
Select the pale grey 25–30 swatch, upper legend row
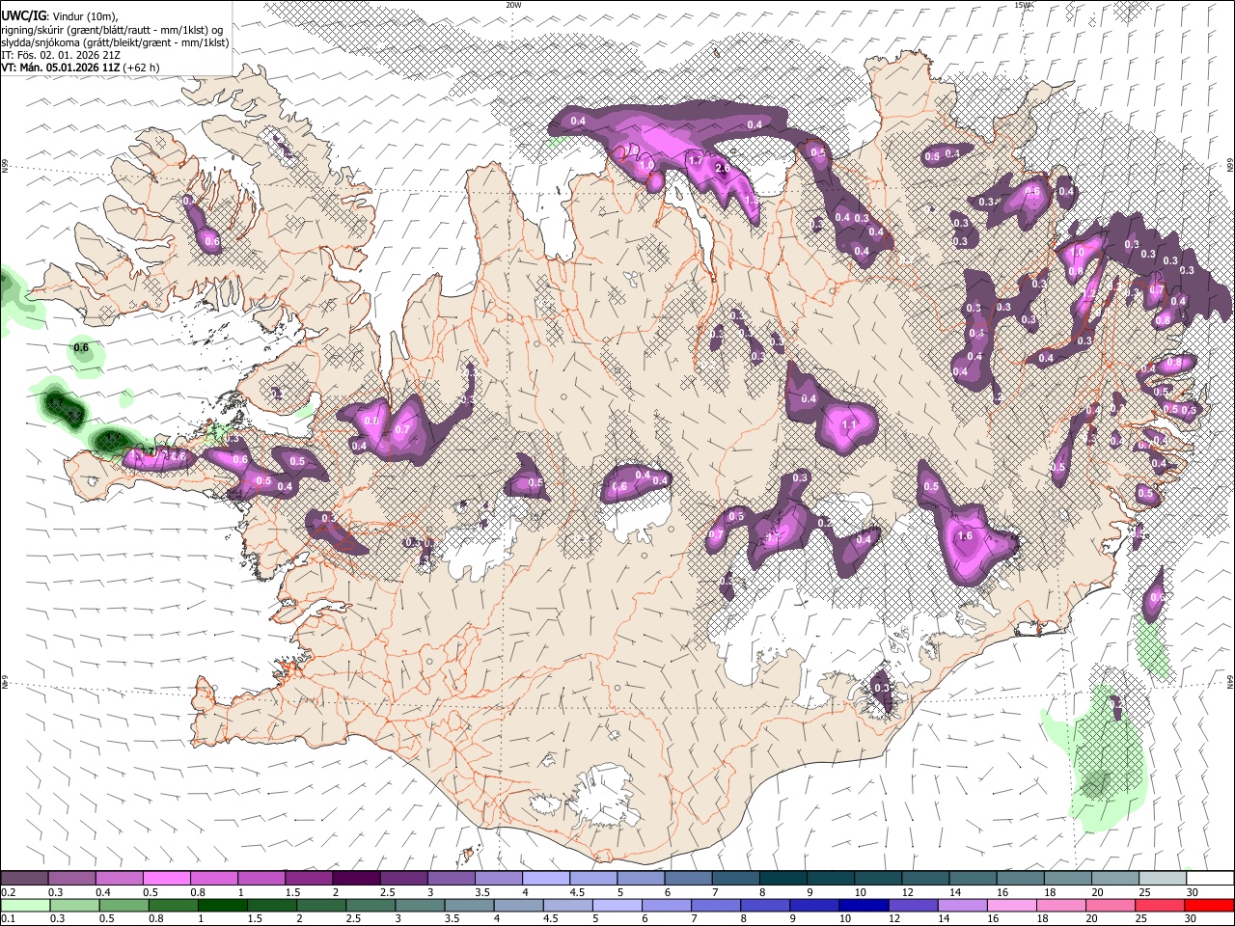pos(1162,879)
